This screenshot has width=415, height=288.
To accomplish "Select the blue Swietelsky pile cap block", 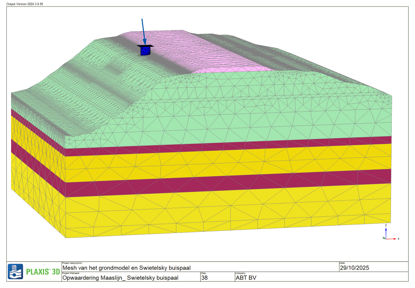I will [145, 50].
